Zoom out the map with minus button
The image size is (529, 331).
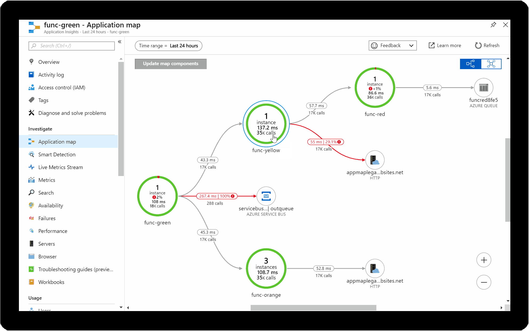pyautogui.click(x=484, y=282)
